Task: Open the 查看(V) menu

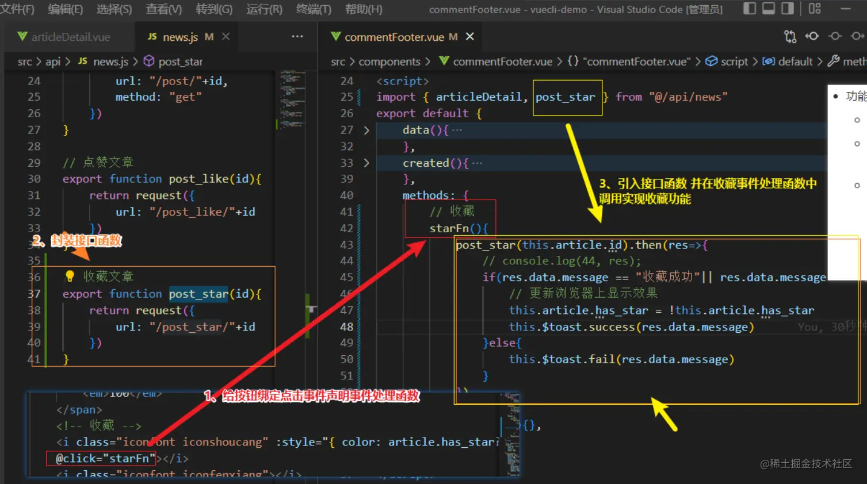Action: (x=164, y=9)
